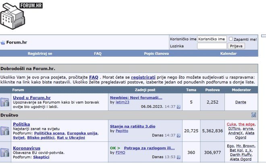Open moderator AndrejX's profile

pyautogui.click(x=235, y=133)
